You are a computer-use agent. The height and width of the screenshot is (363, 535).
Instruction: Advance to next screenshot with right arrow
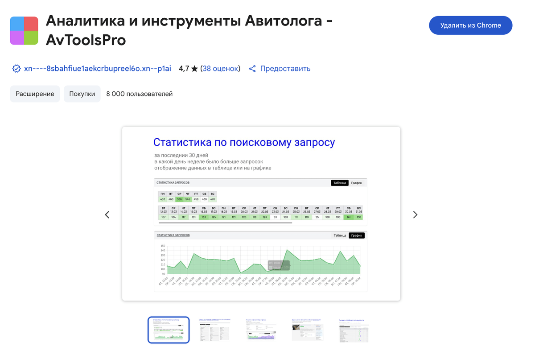(x=415, y=214)
